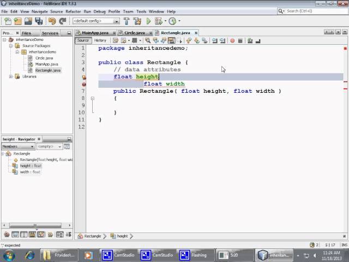Expand the Libraries tree node
349x262 pixels.
coord(11,76)
